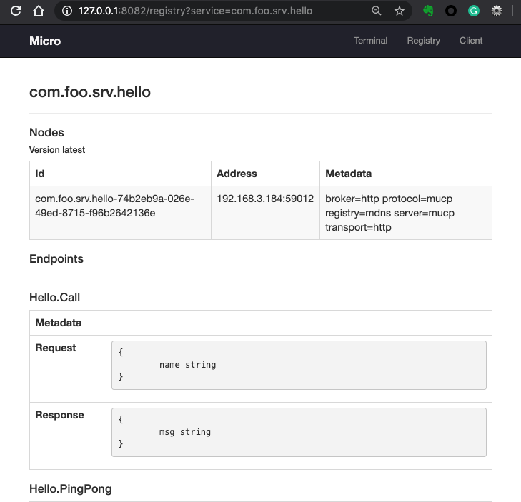Click the Hello.Call response code block
The image size is (521, 502).
point(298,432)
